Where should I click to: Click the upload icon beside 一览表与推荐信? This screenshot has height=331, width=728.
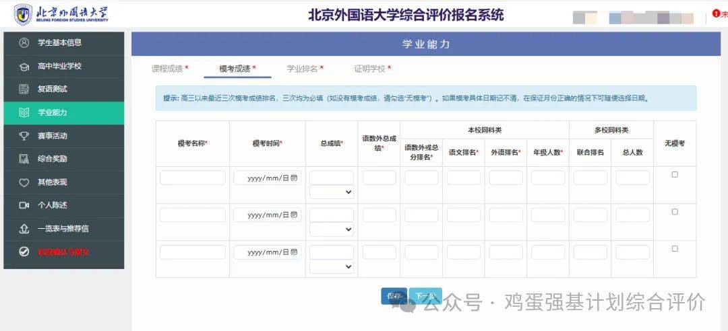pos(24,229)
